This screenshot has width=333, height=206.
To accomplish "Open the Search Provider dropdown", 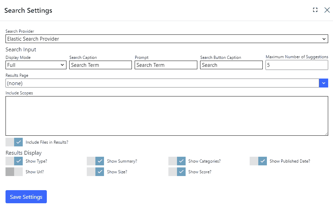I will point(167,39).
